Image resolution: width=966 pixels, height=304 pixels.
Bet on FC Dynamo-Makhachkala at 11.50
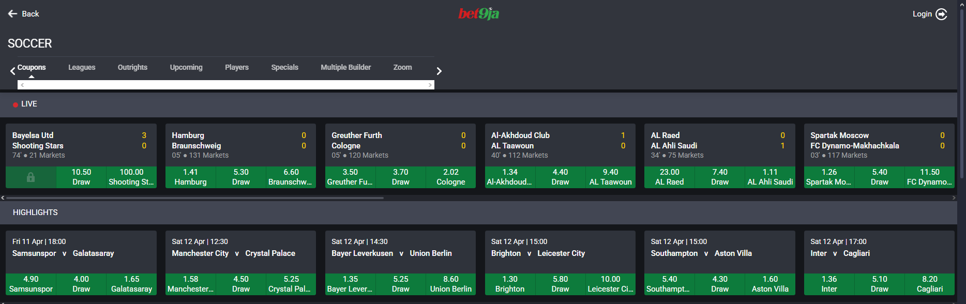(x=930, y=177)
